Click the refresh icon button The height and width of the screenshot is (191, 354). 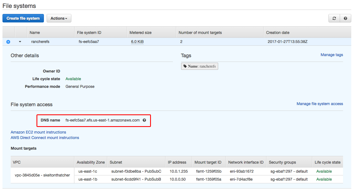point(334,18)
